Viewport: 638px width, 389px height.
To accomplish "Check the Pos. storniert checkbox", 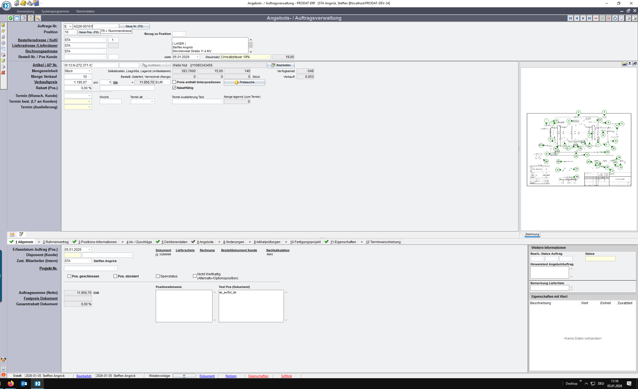I will (x=115, y=276).
